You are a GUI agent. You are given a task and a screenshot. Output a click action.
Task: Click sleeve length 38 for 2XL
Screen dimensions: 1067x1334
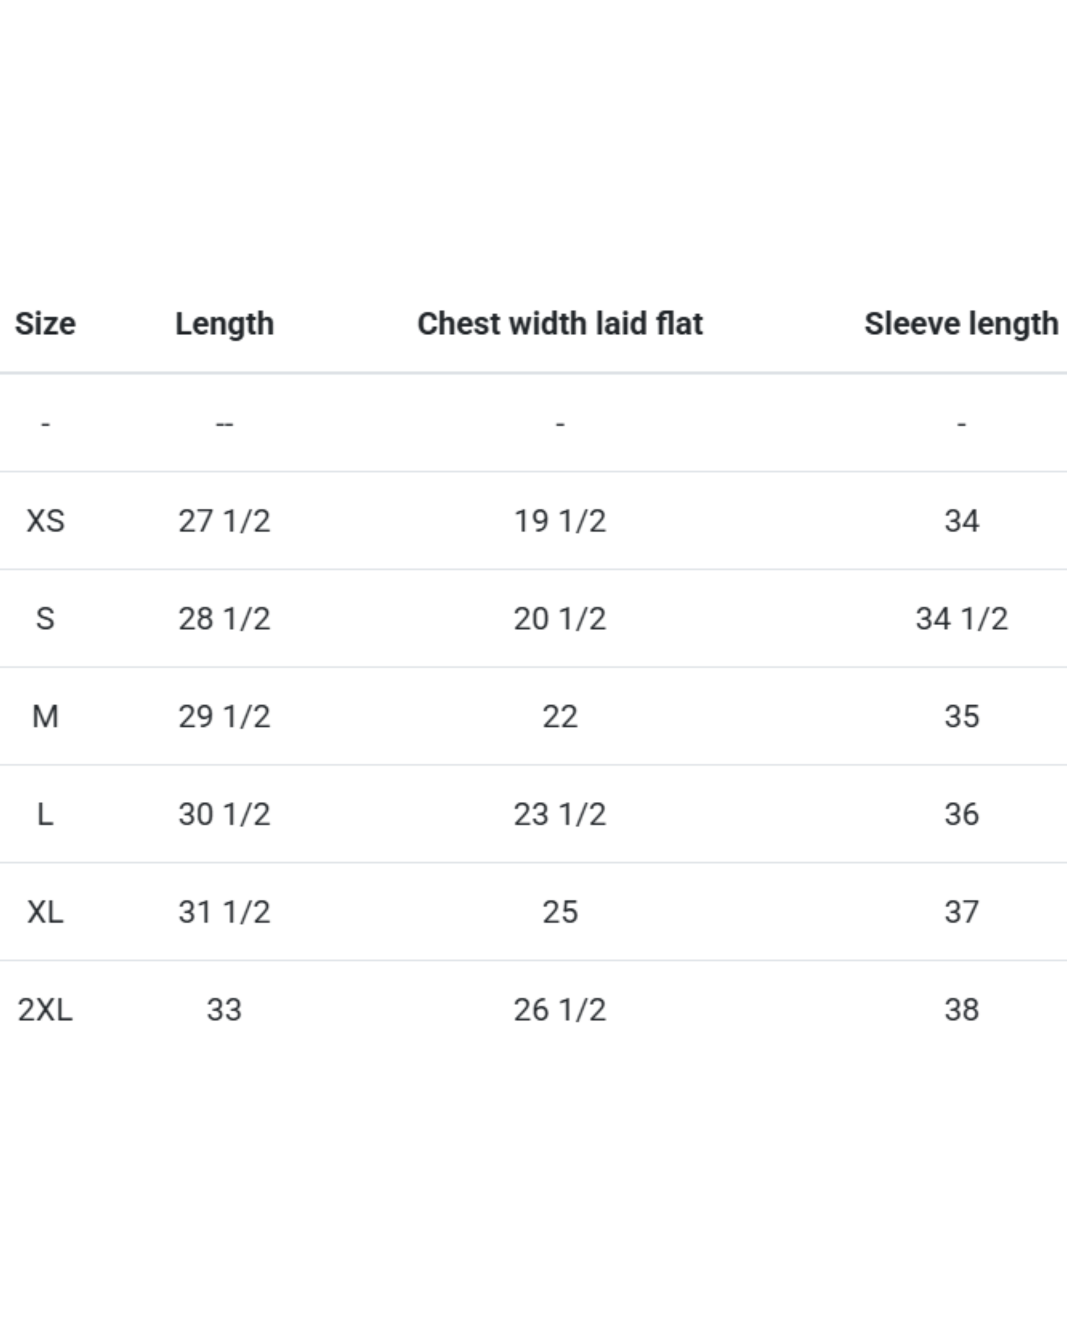point(961,1010)
